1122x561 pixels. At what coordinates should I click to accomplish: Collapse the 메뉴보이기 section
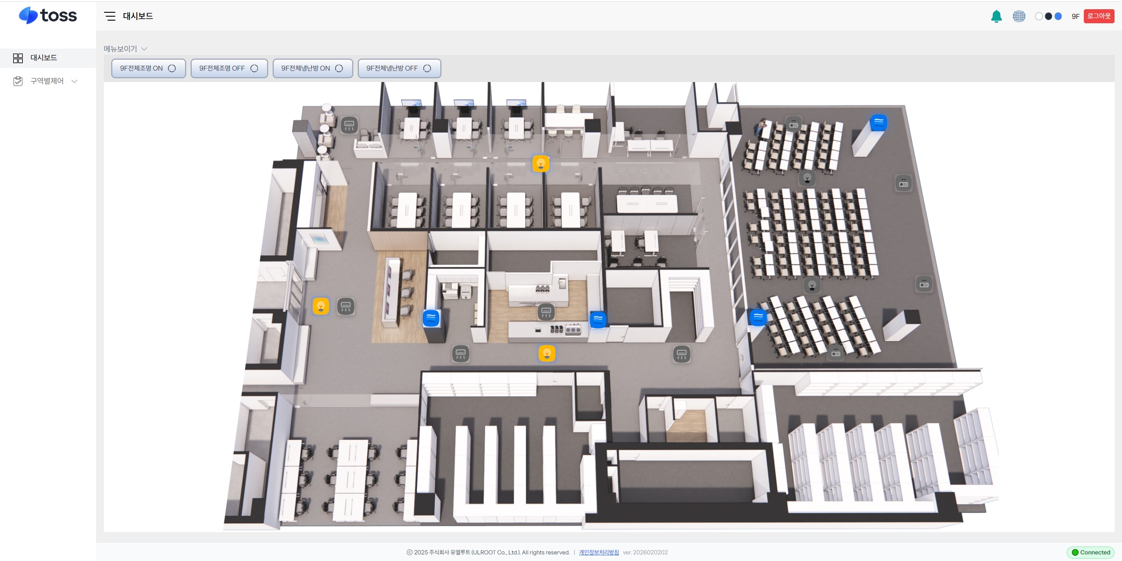(x=125, y=49)
